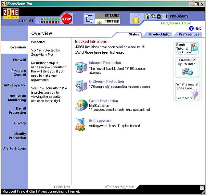Click the networked computers icon
This screenshot has width=206, height=195.
(89, 19)
